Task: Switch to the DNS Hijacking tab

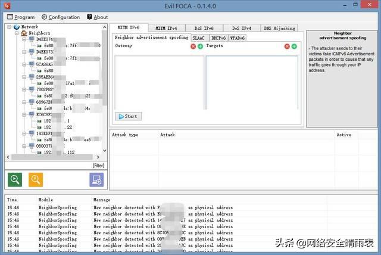Action: coord(279,28)
